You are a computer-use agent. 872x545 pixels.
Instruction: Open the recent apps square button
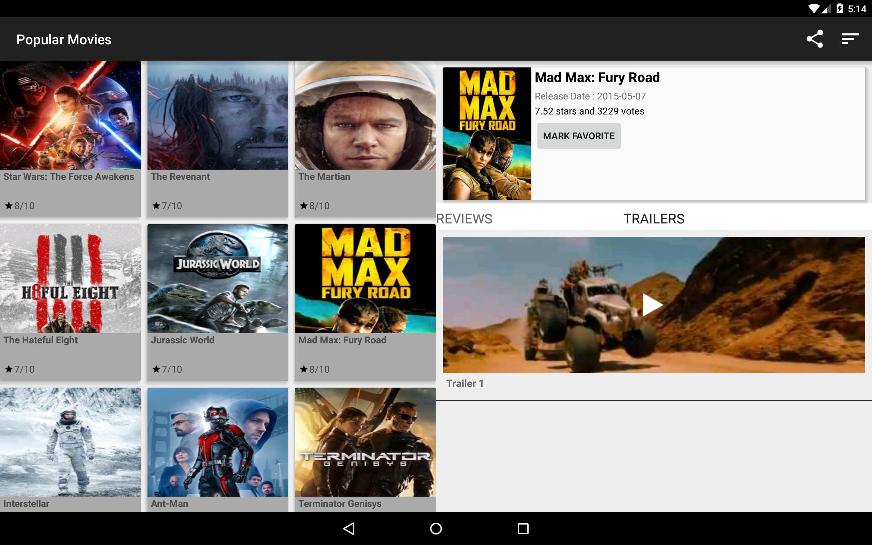click(523, 528)
